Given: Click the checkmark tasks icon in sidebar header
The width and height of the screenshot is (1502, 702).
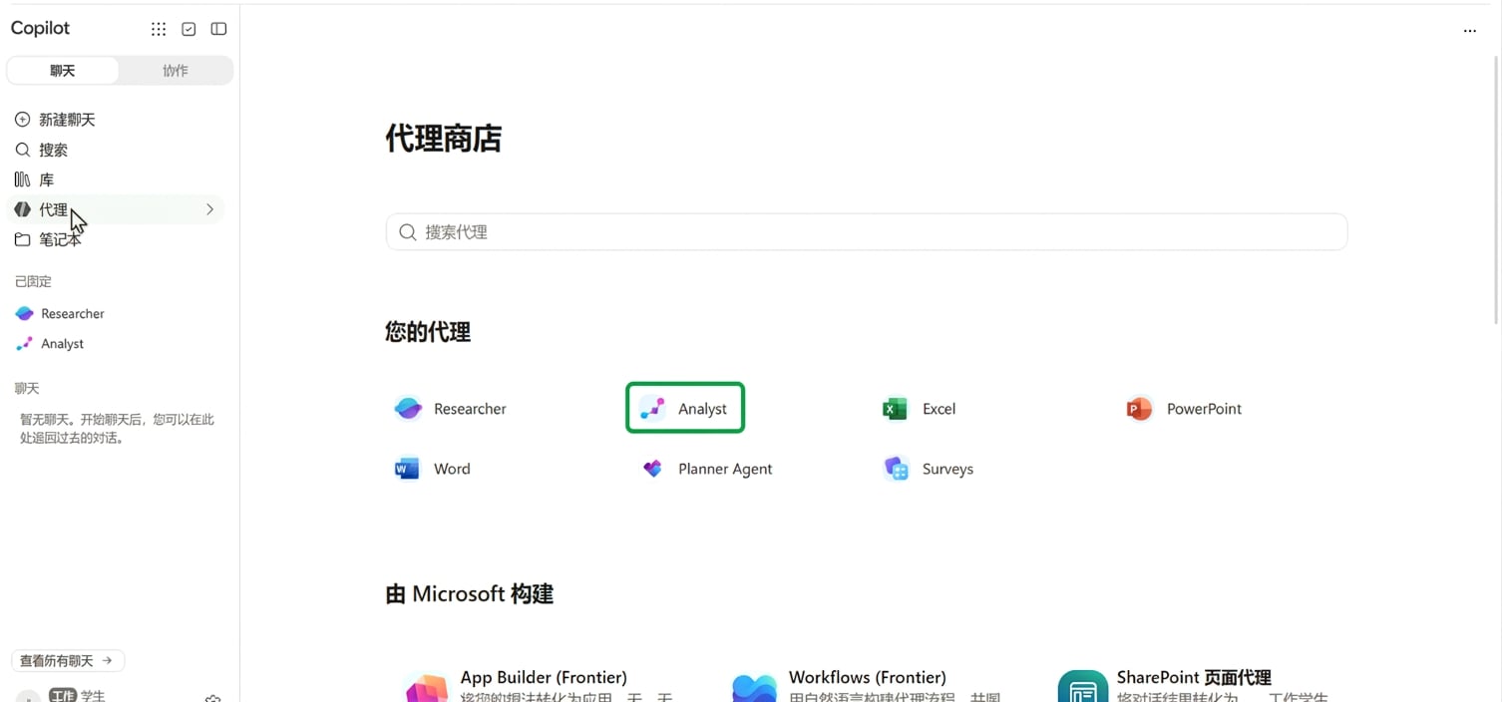Looking at the screenshot, I should [188, 29].
